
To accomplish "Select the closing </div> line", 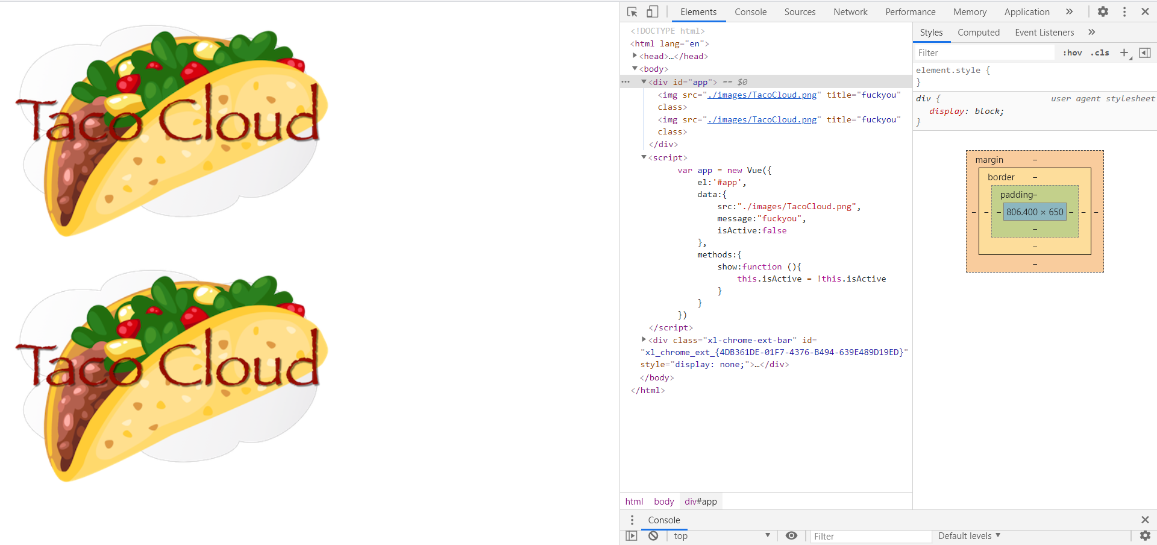I will (663, 145).
